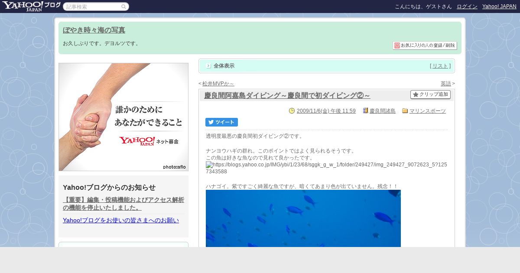Open the マリンスポーツ category link

click(428, 111)
